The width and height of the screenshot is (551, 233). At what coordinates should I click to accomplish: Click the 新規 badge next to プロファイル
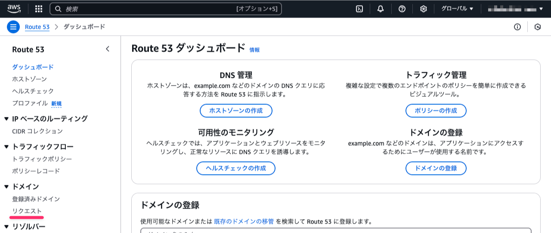point(56,104)
